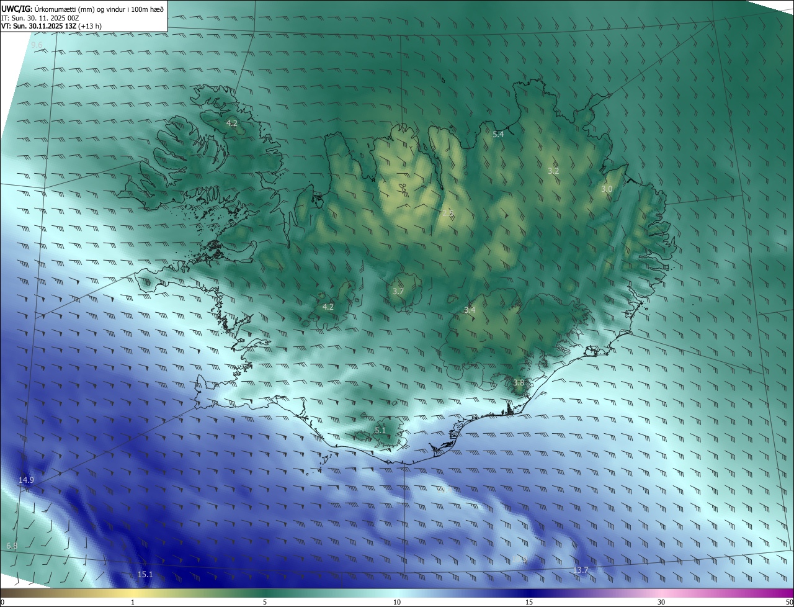Click the 4.2 value left of 3.7
The height and width of the screenshot is (607, 794).
328,307
